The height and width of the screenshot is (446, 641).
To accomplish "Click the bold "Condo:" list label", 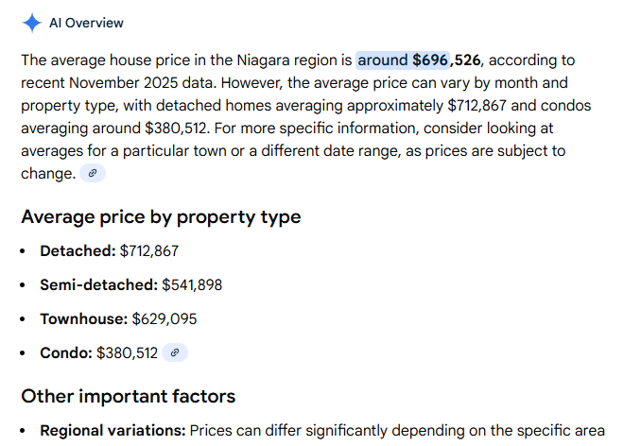I will (66, 352).
